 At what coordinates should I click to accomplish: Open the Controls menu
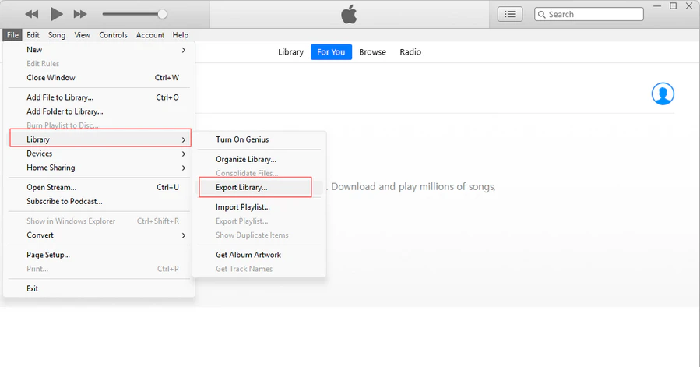pos(113,35)
